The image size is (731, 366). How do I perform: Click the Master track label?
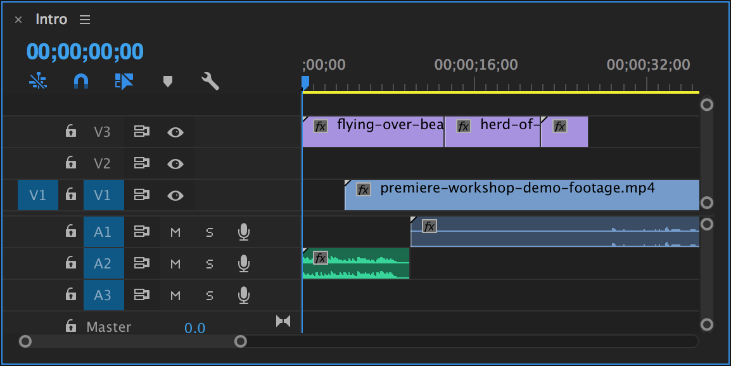coord(109,327)
